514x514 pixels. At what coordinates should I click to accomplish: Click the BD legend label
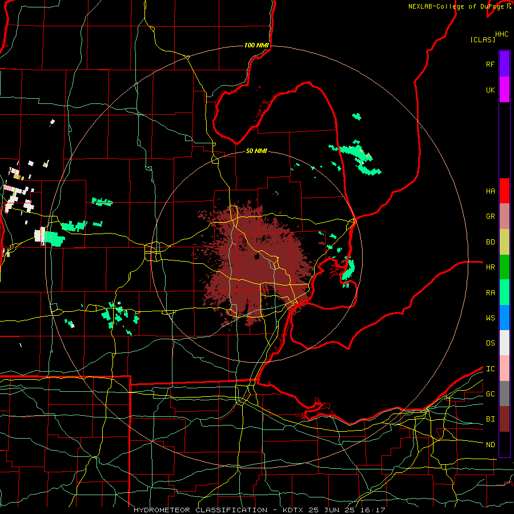coord(491,242)
